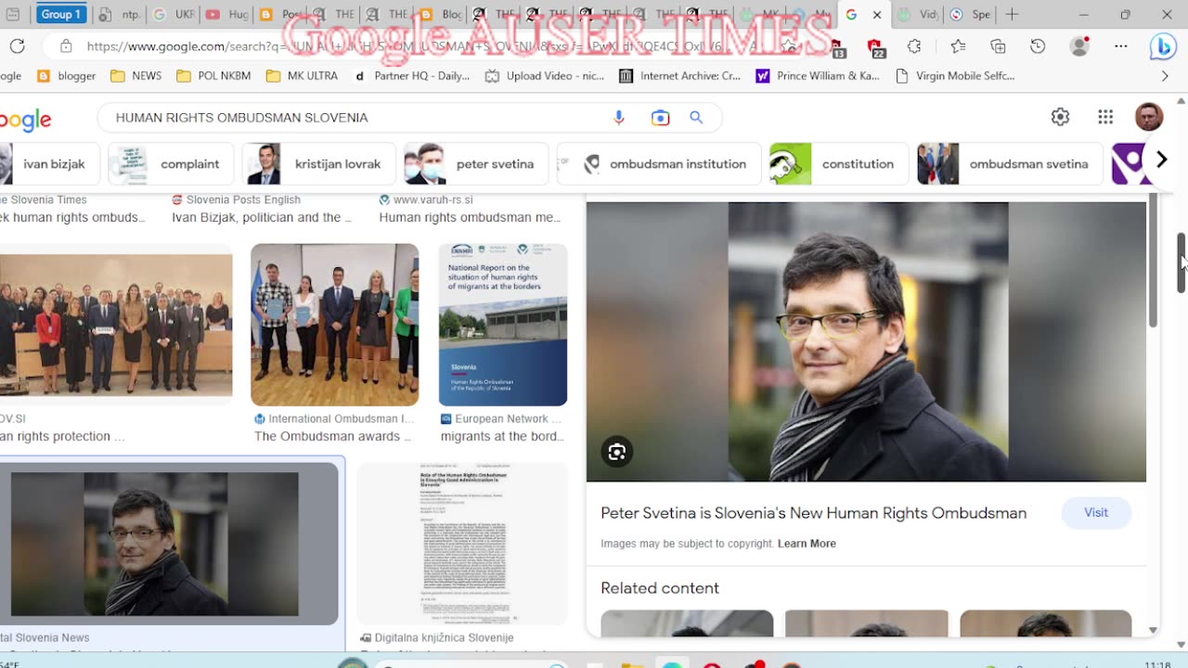Search by image with Google Lens icon
The height and width of the screenshot is (668, 1188).
tap(660, 117)
